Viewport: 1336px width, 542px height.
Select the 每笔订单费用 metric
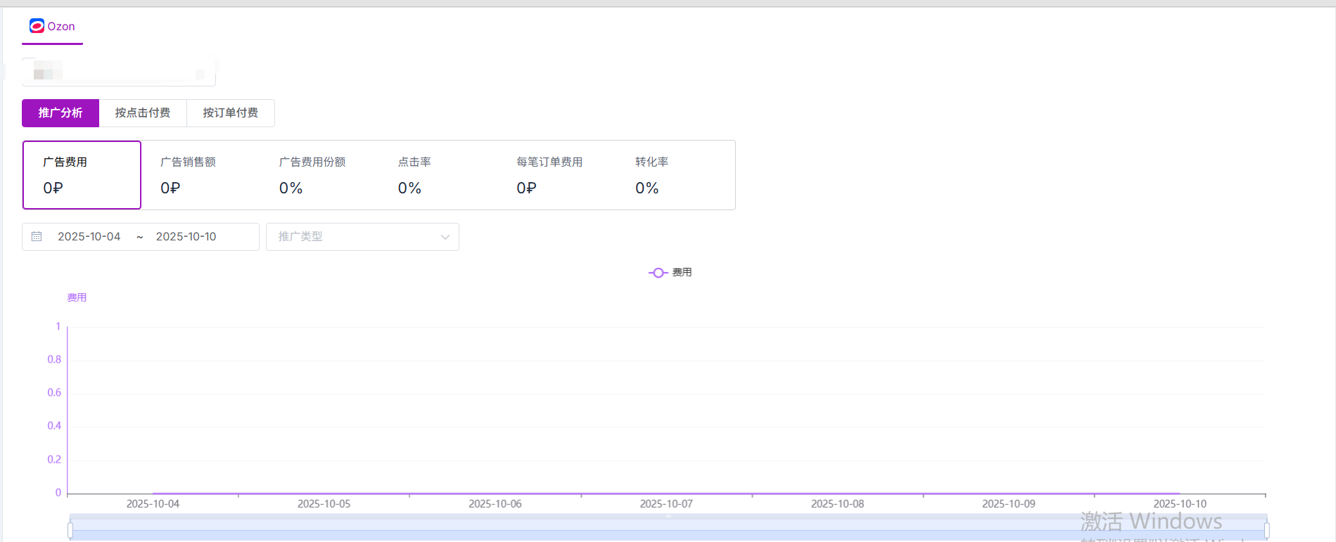point(556,175)
